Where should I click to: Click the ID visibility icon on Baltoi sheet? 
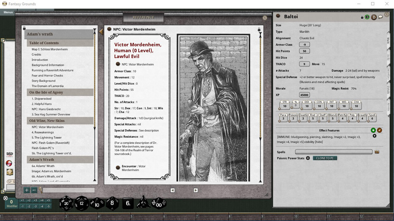367,17
